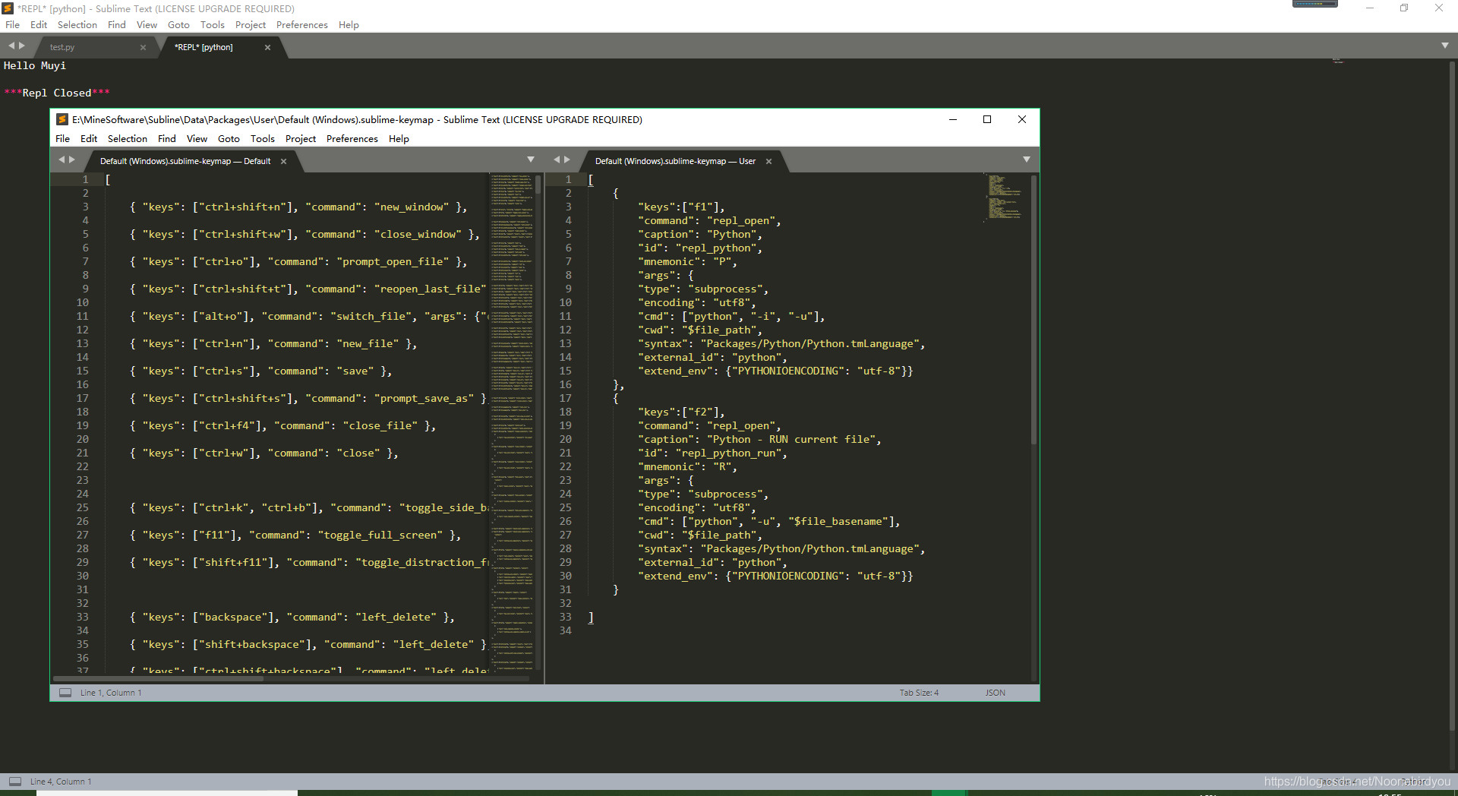
Task: Click Line 1, Column 1 status text
Action: click(x=111, y=693)
